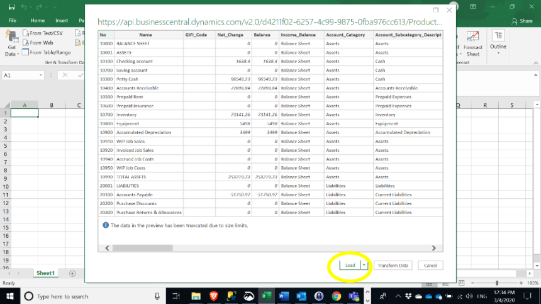
Task: Select the Sheet1 tab
Action: 45,273
